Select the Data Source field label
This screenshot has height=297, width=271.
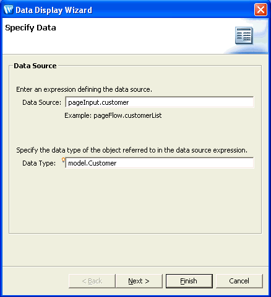[x=42, y=102]
